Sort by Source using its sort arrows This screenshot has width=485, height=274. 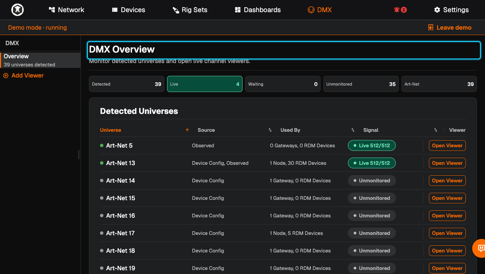(270, 130)
